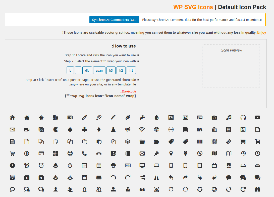Pick the water droplet icon
The image size is (274, 197).
point(156,117)
